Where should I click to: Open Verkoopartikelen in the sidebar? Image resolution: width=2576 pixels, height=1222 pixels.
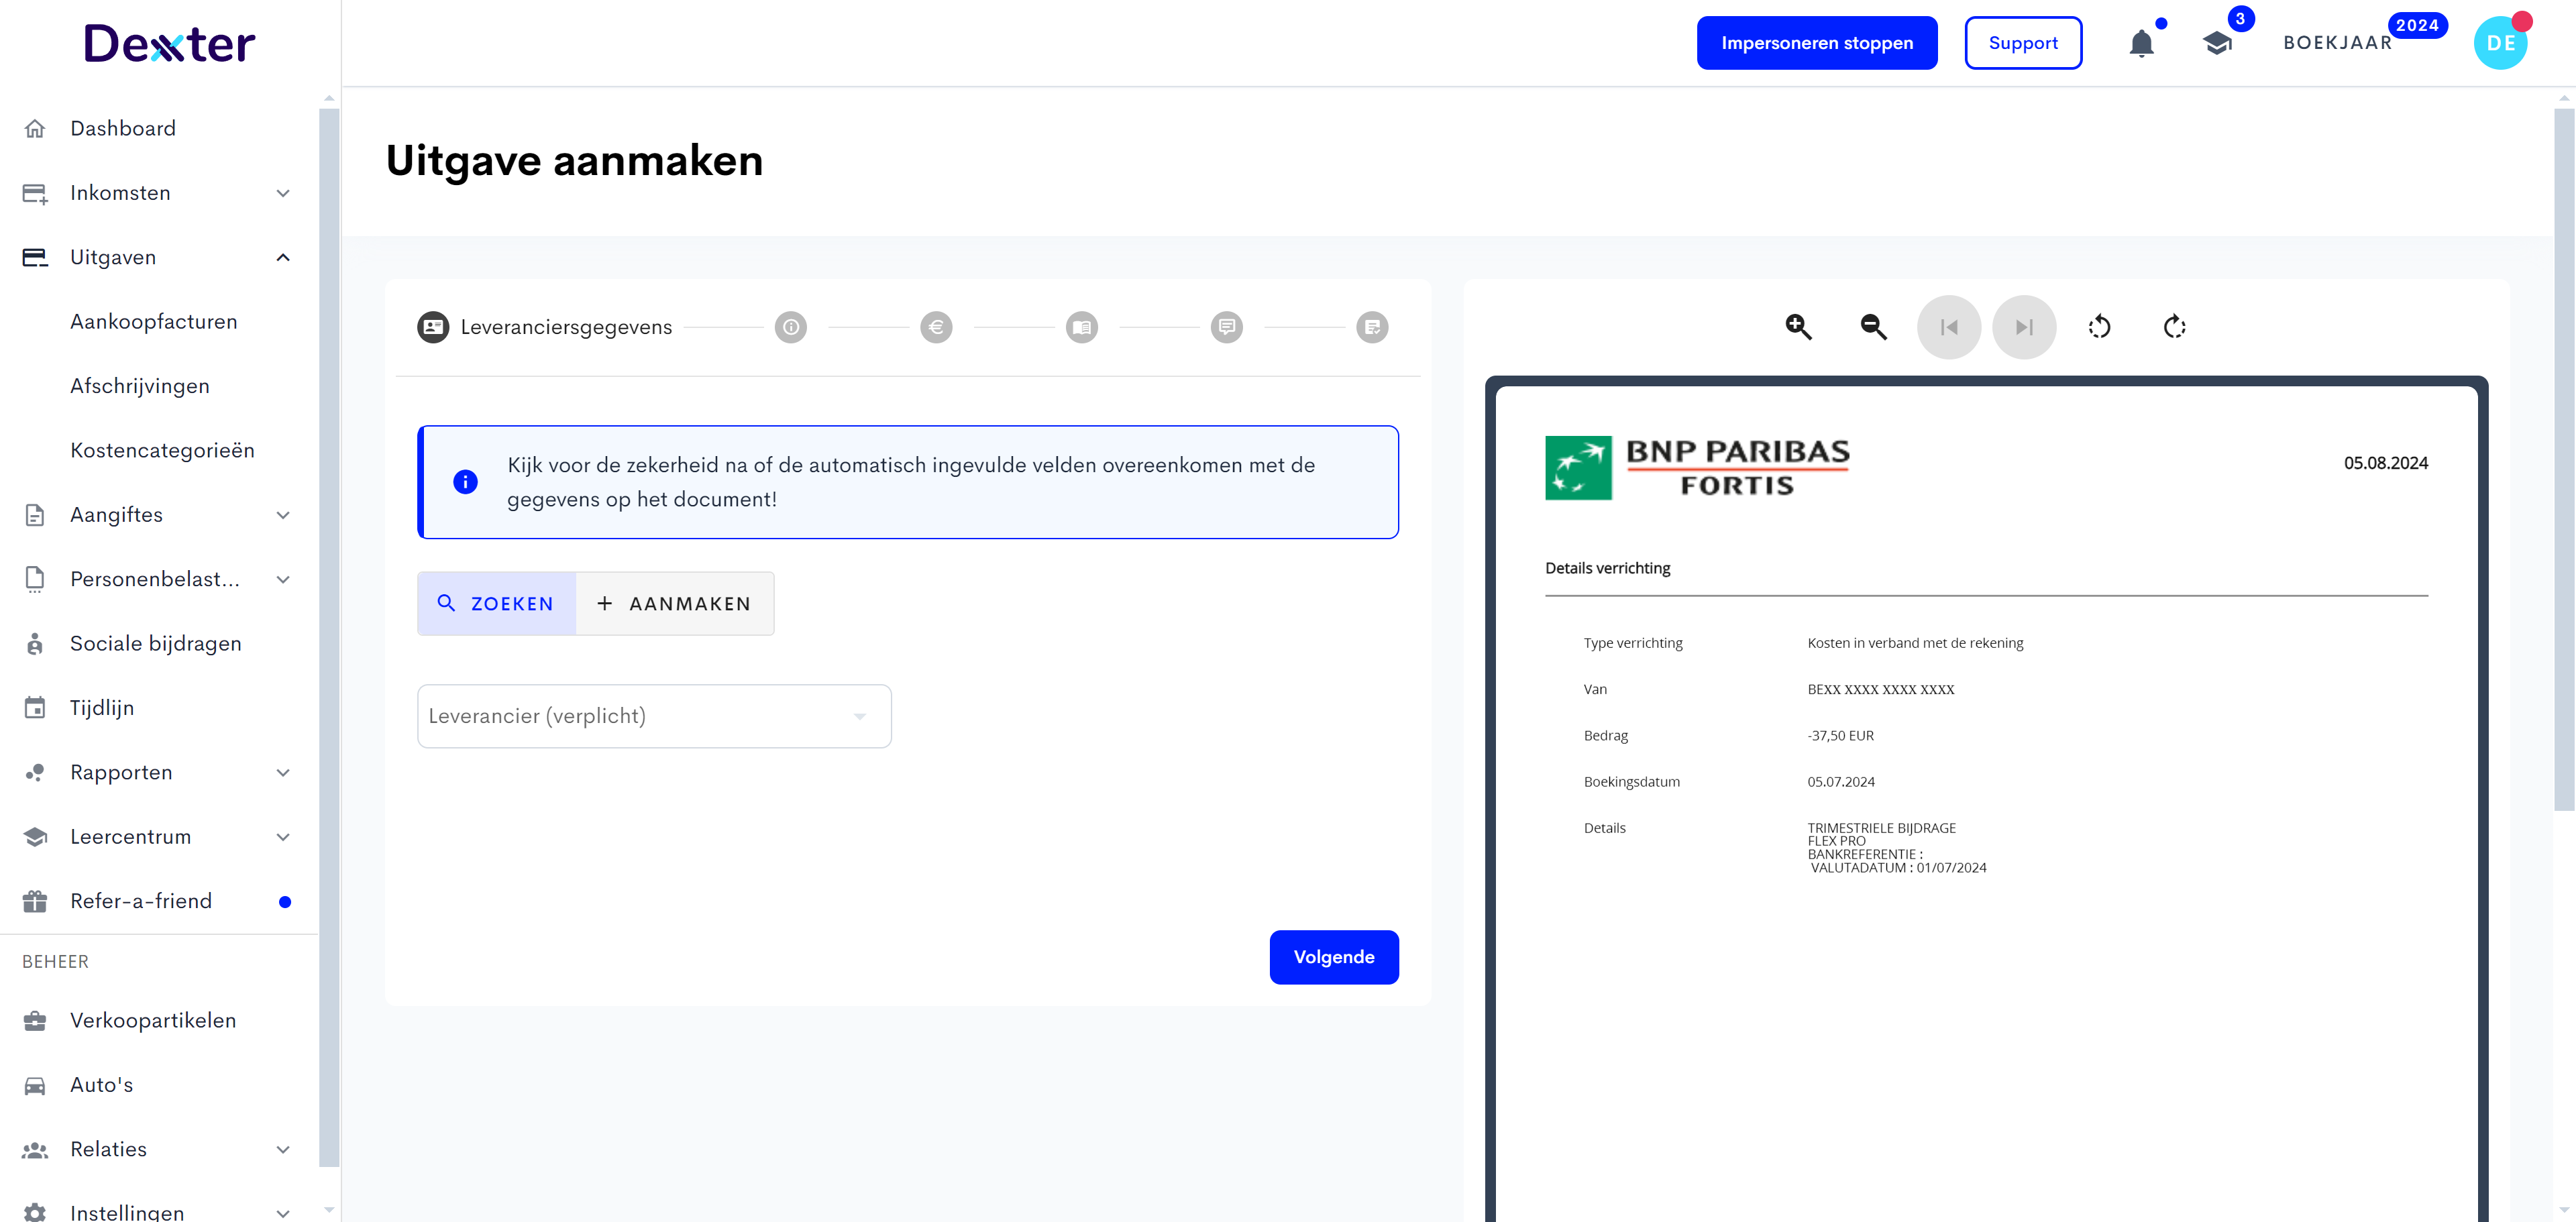click(153, 1021)
